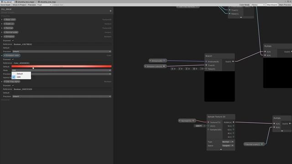Click the Sample Texture 2D B(1) output port
This screenshot has height=164, width=292.
point(233,133)
